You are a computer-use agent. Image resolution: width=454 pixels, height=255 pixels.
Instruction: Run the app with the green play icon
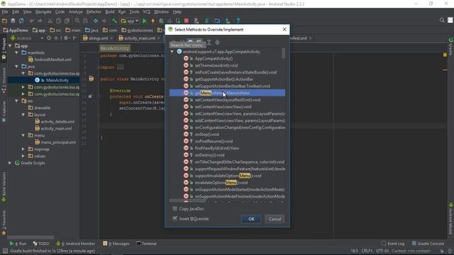[x=145, y=21]
